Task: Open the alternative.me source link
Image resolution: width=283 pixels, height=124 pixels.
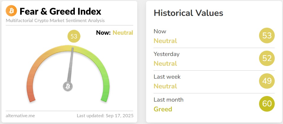Action: point(20,115)
